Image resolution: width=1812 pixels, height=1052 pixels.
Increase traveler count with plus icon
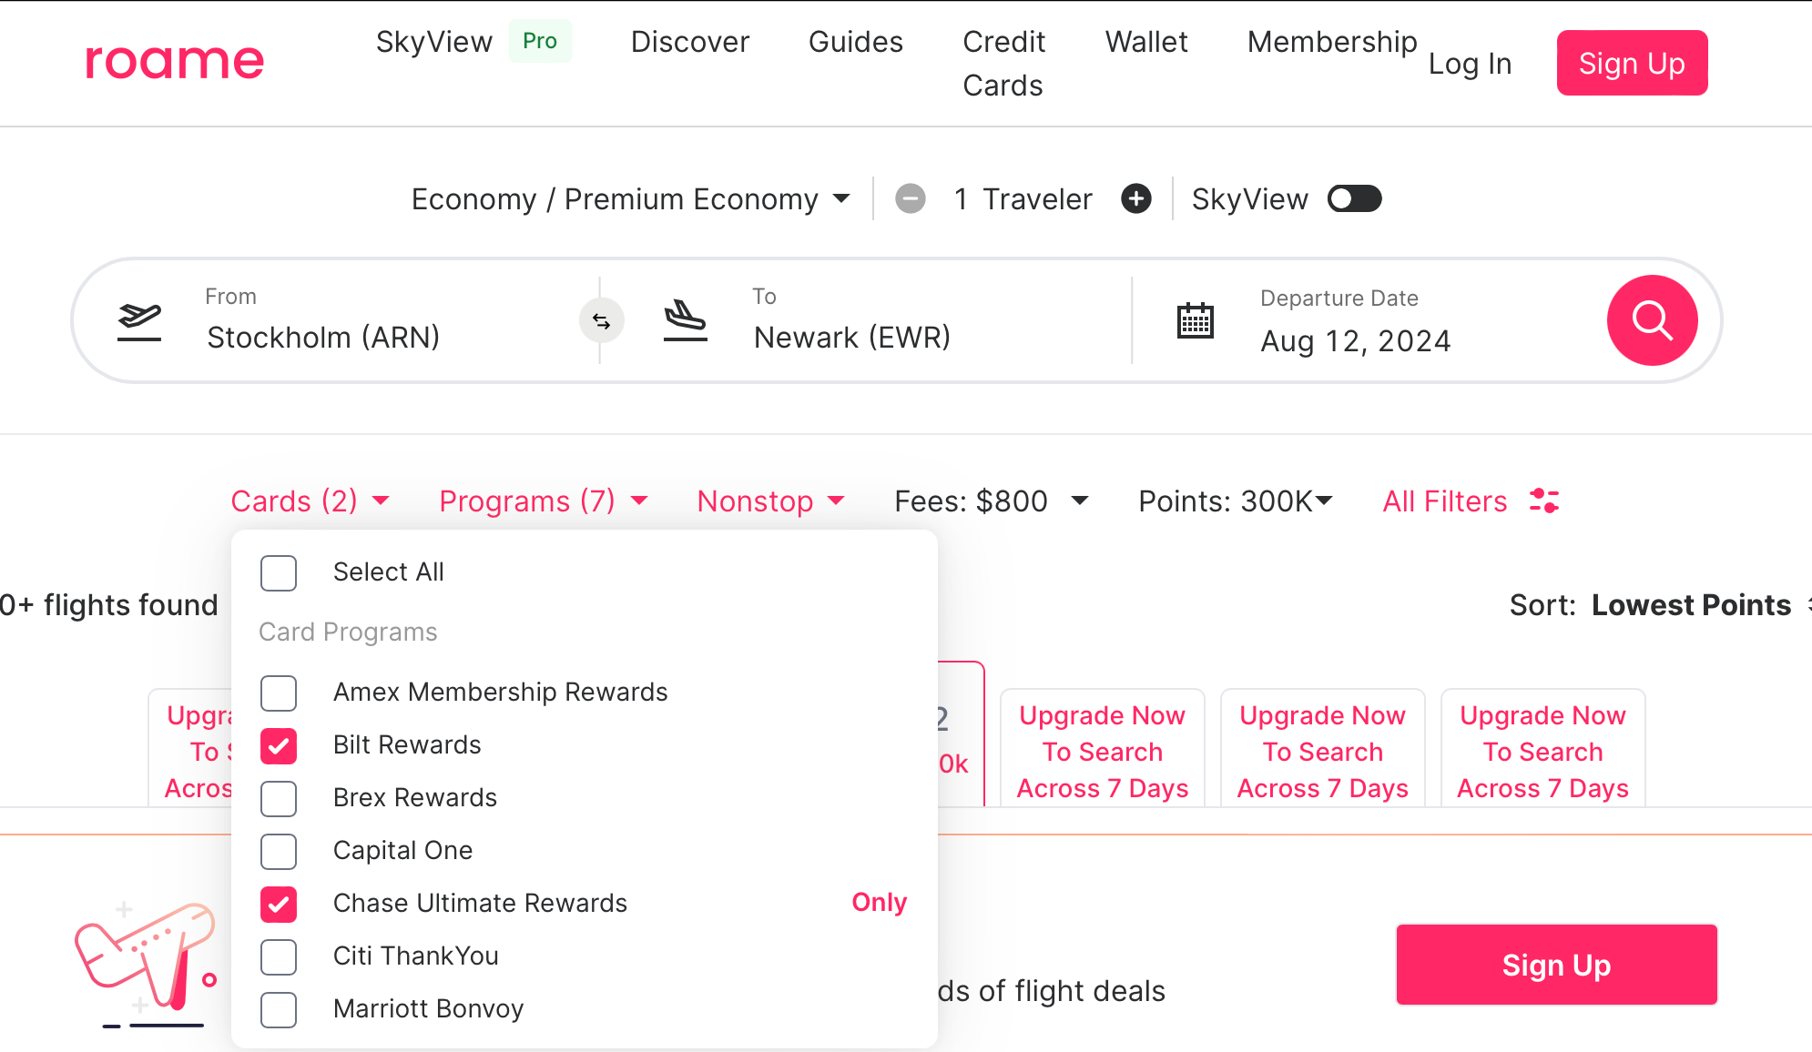(1135, 198)
